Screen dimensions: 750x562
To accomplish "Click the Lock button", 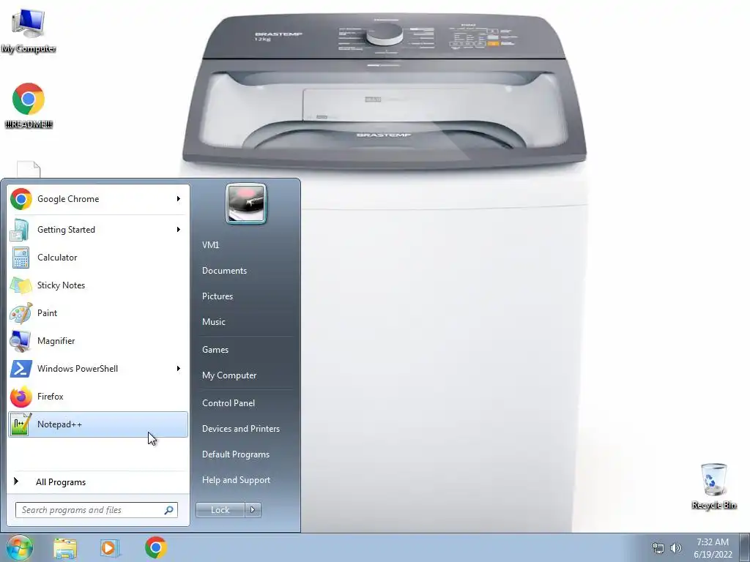I will [x=220, y=510].
